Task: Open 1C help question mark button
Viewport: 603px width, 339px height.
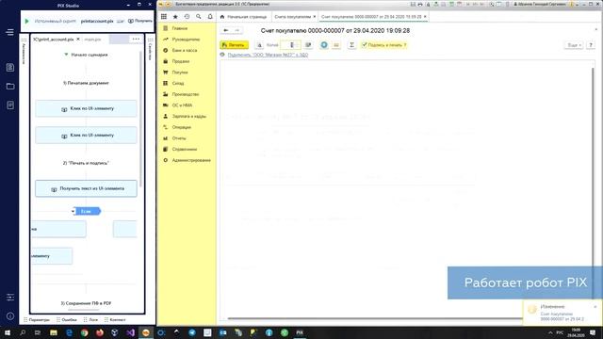Action: (591, 45)
